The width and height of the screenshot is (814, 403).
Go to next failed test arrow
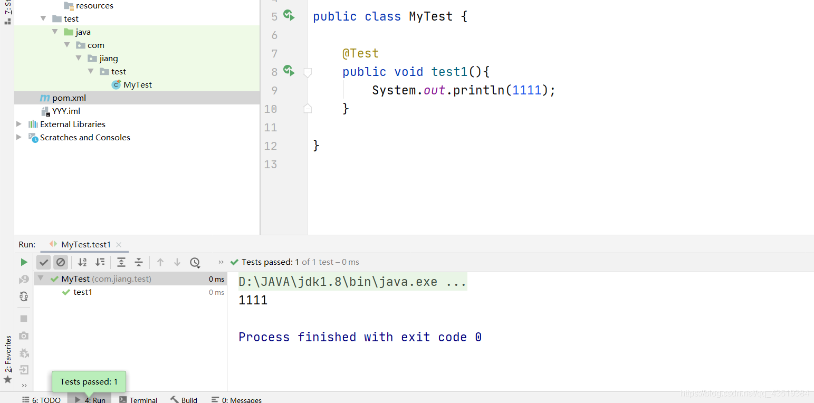pos(177,262)
